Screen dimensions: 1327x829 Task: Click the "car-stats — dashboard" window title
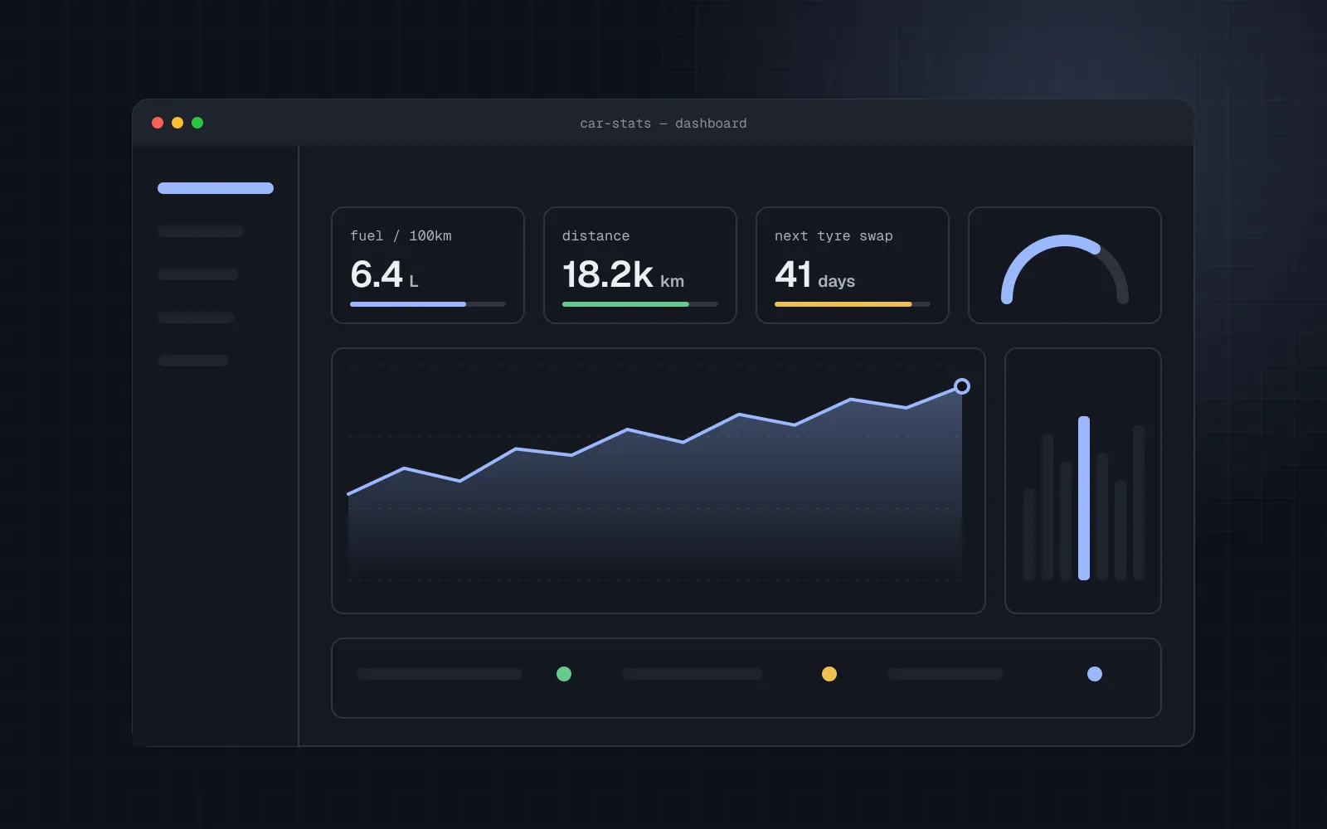tap(663, 124)
